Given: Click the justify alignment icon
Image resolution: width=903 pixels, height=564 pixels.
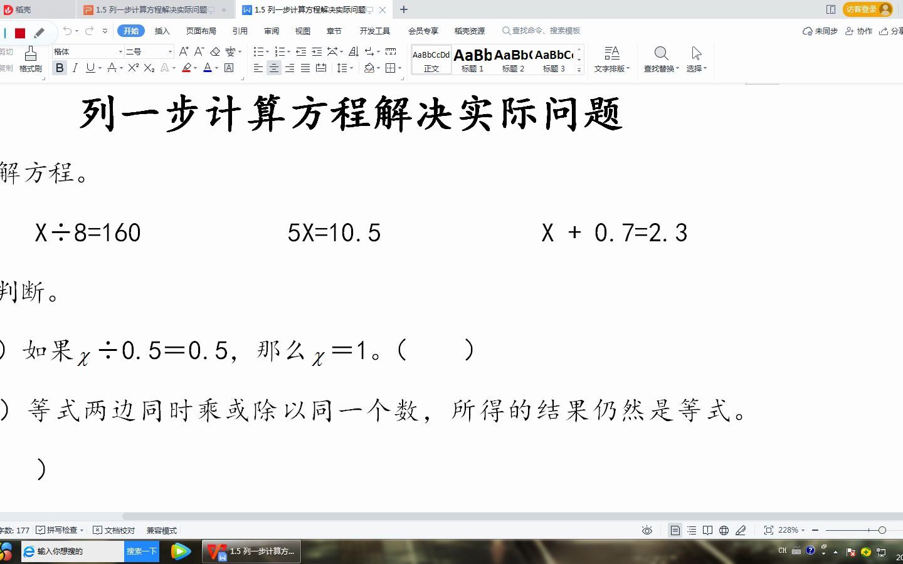Looking at the screenshot, I should tap(305, 68).
